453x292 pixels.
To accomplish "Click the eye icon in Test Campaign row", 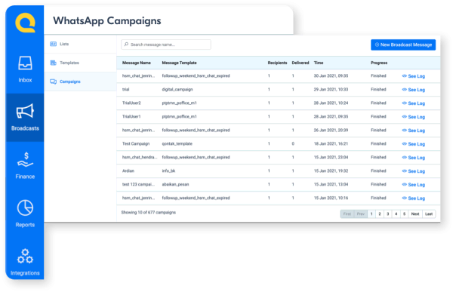I will [x=404, y=144].
